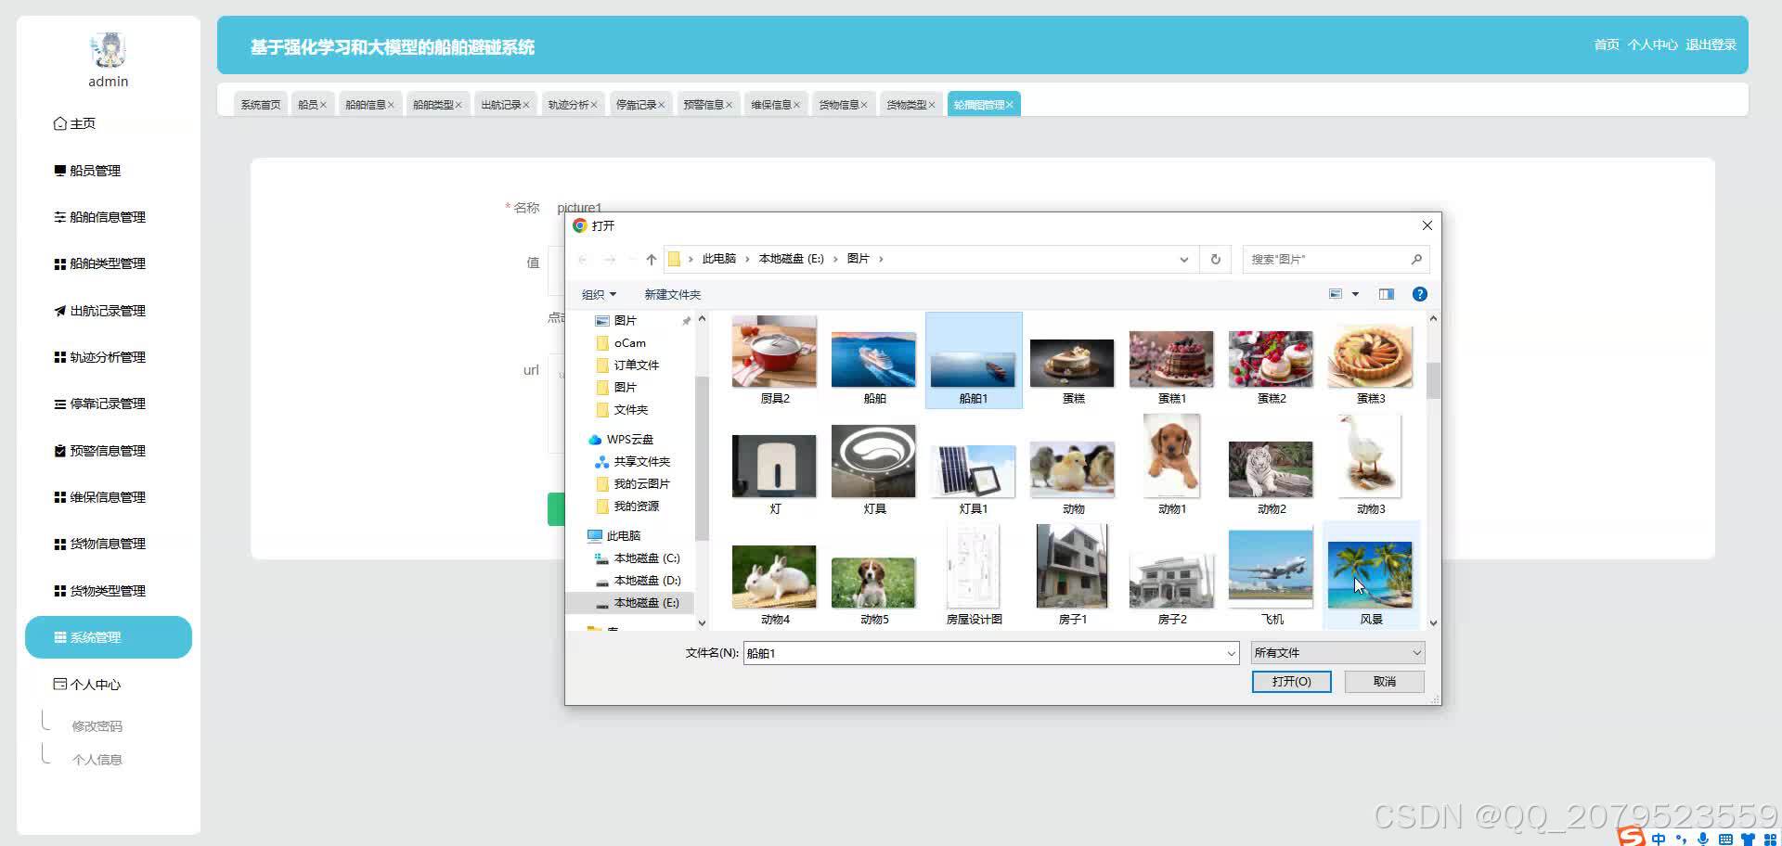
Task: Open 修改密码 submenu item
Action: [x=97, y=726]
